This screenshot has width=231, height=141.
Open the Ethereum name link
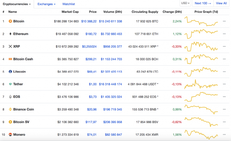(21, 34)
